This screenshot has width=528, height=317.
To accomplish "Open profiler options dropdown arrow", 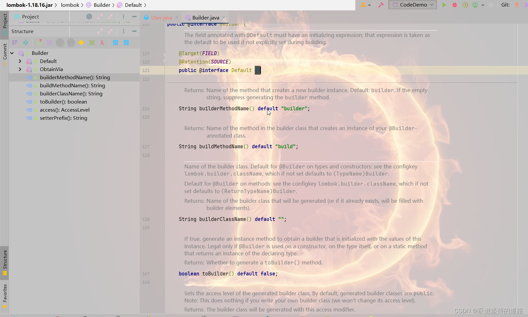I will click(x=483, y=5).
